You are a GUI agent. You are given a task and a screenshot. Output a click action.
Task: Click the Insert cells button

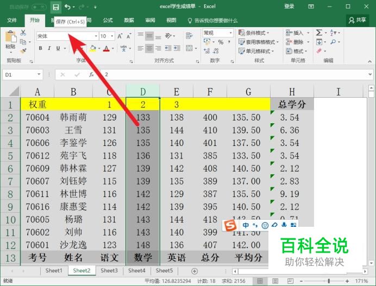(x=298, y=33)
